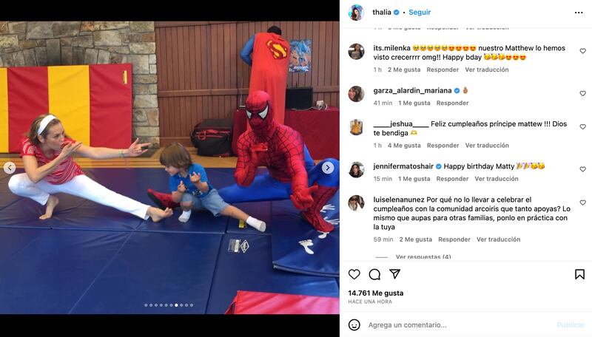Show translation of luiselenanunez comment

click(498, 239)
